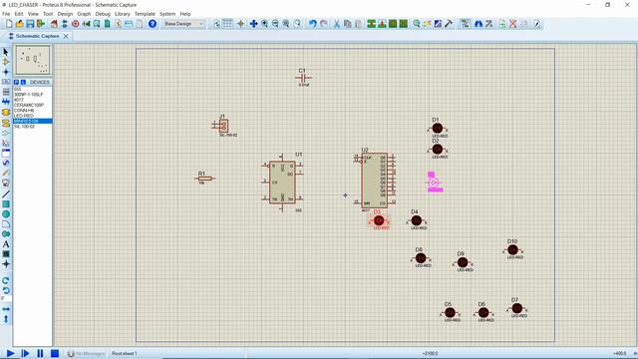Select LED-RED in the devices list
Viewport: 638px width, 359px height.
24,116
